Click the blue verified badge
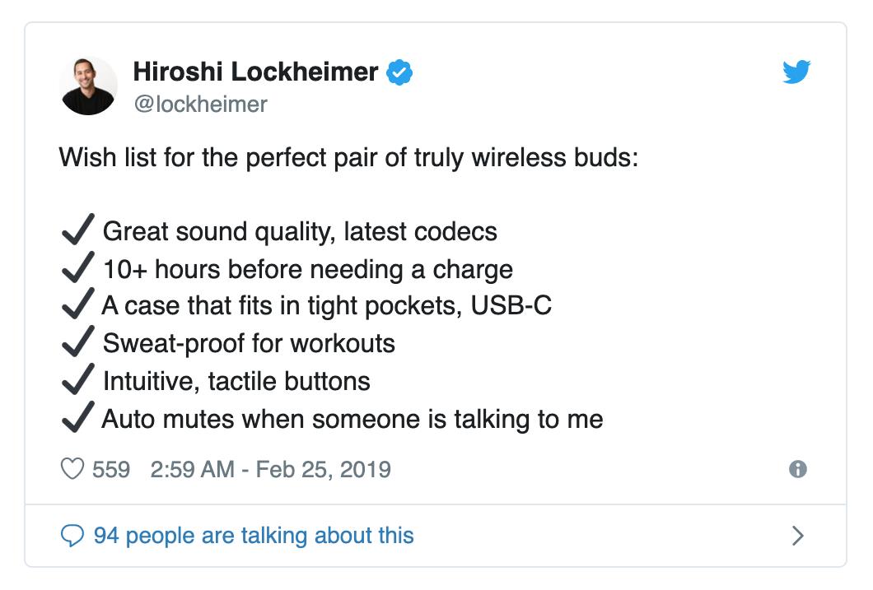The image size is (873, 590). 399,72
